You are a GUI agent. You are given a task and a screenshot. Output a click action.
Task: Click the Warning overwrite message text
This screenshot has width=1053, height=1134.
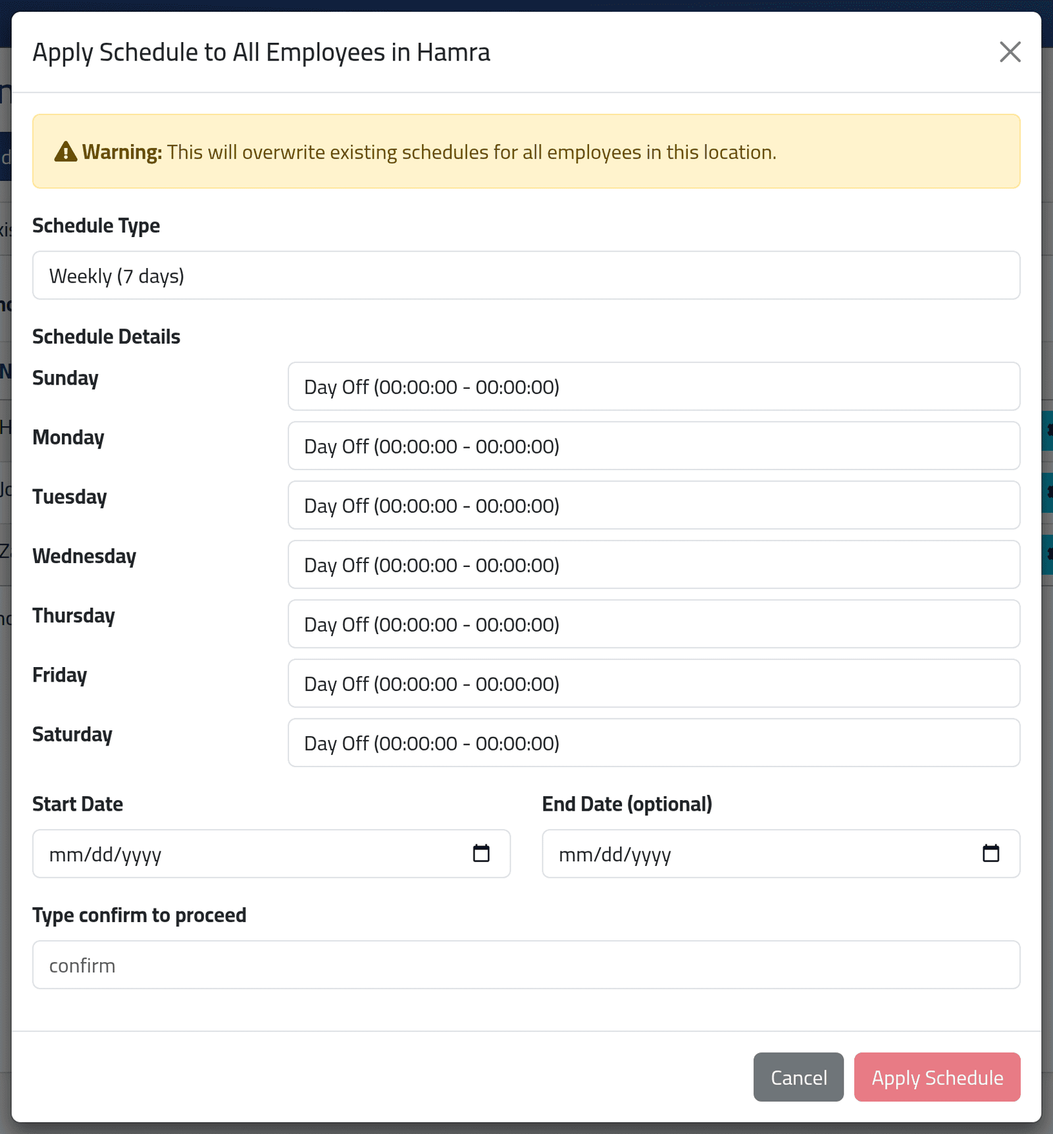[428, 152]
